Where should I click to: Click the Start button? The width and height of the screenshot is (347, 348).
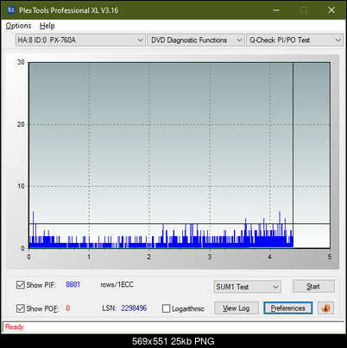(313, 286)
